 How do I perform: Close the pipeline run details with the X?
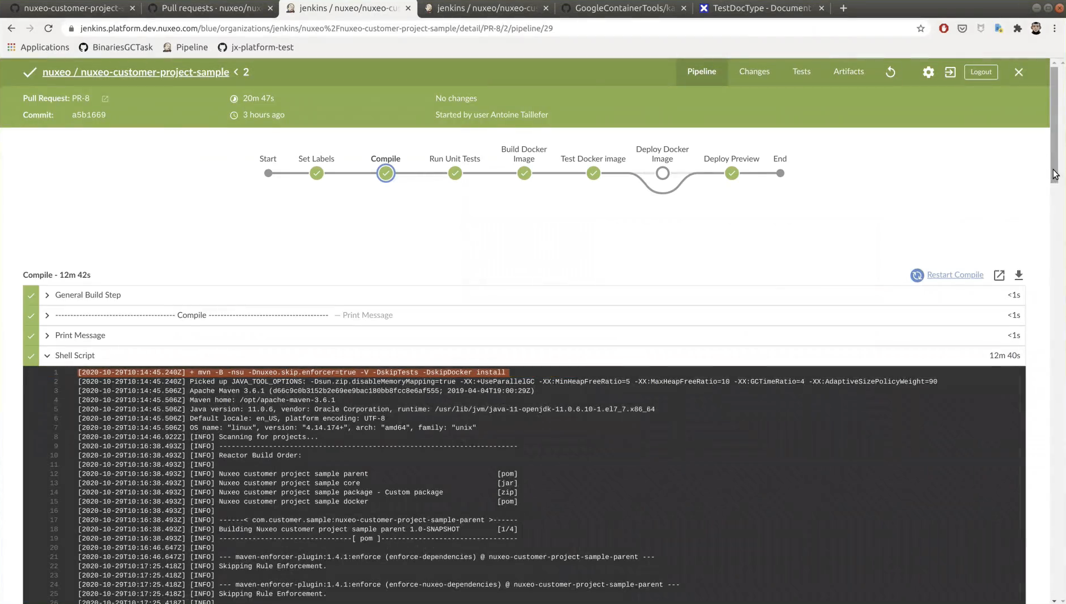point(1019,72)
